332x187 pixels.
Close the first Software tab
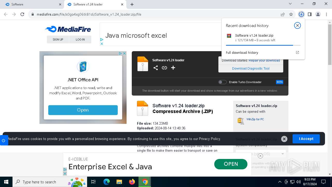[x=60, y=4]
